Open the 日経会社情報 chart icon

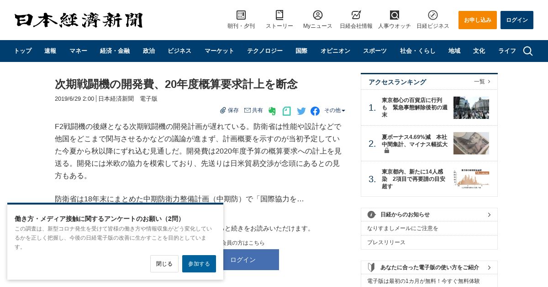coord(356,15)
